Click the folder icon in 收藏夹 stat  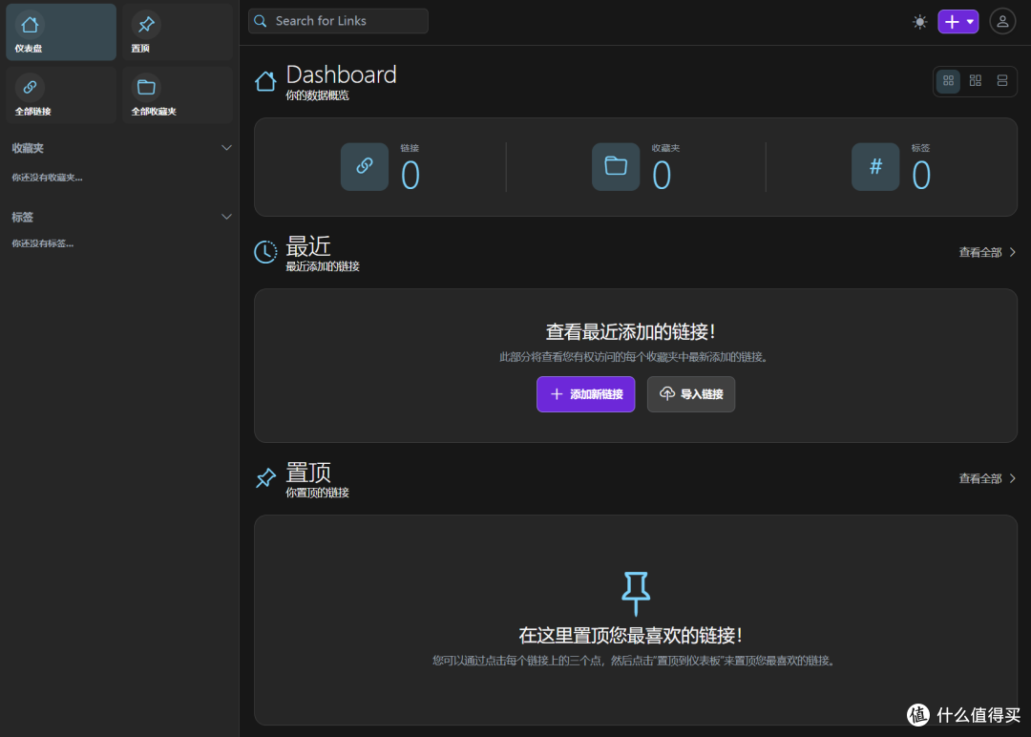tap(616, 166)
